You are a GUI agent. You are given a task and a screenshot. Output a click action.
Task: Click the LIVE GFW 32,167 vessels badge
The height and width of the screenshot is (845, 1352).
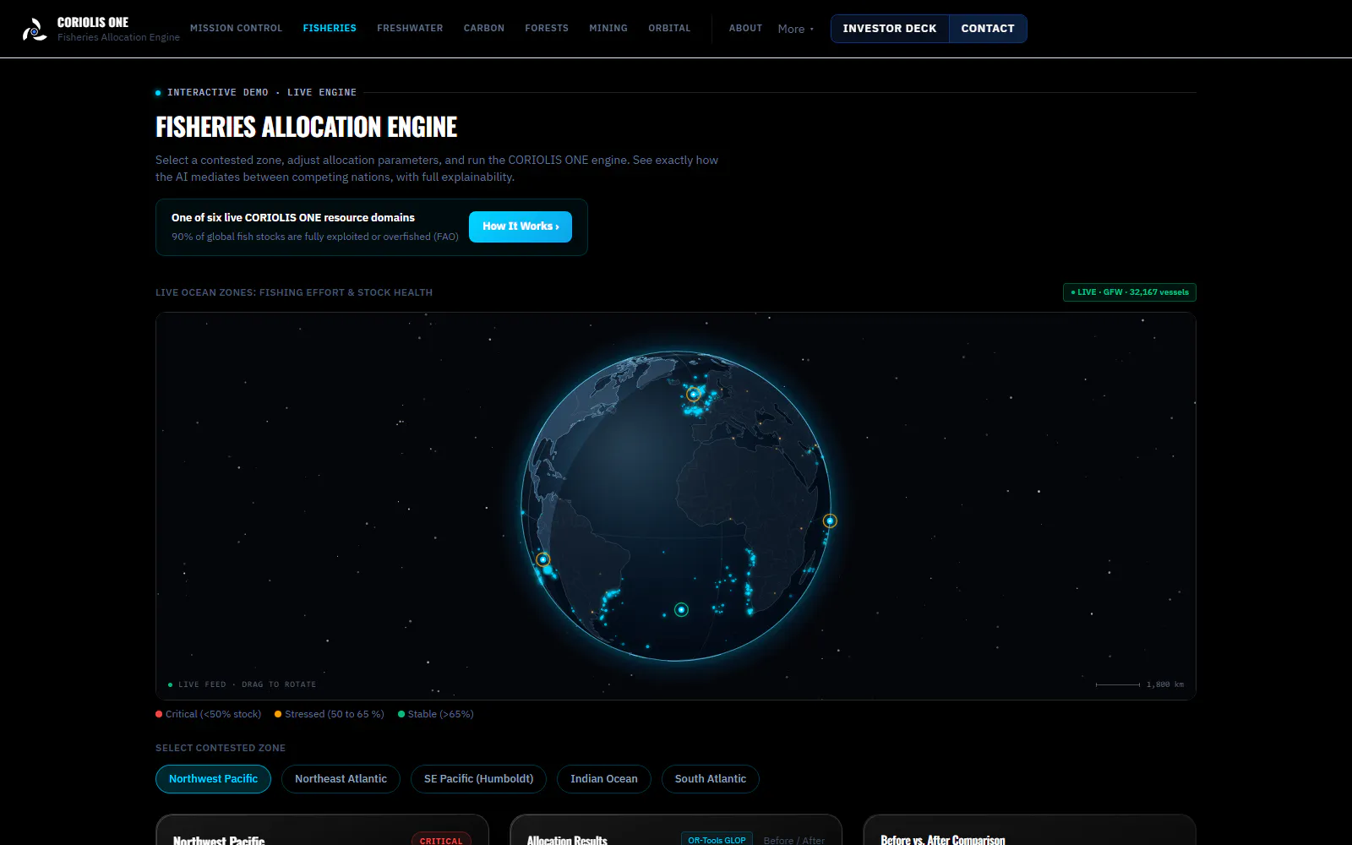click(1130, 292)
